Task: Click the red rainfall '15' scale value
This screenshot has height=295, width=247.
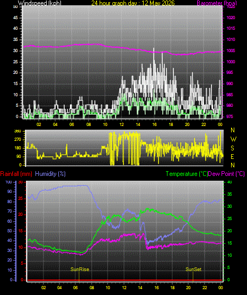Action: coord(21,231)
